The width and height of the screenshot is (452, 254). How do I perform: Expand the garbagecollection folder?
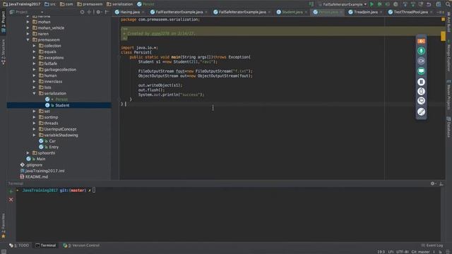pos(35,70)
